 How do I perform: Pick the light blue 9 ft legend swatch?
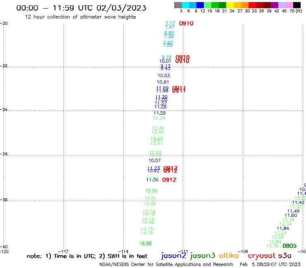point(193,5)
